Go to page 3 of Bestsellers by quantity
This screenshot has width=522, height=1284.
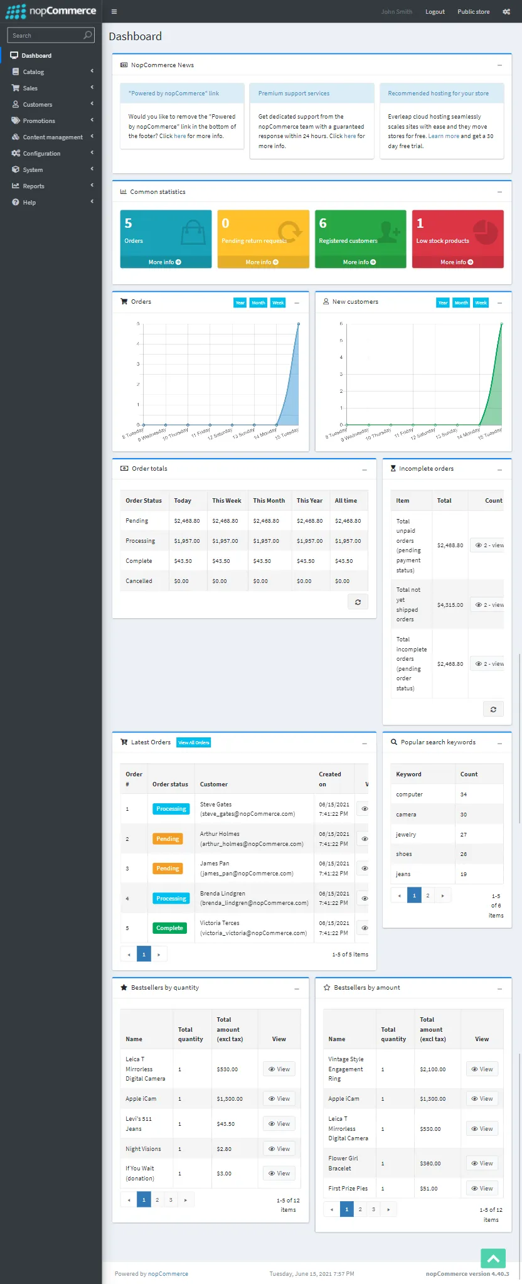[x=171, y=1199]
